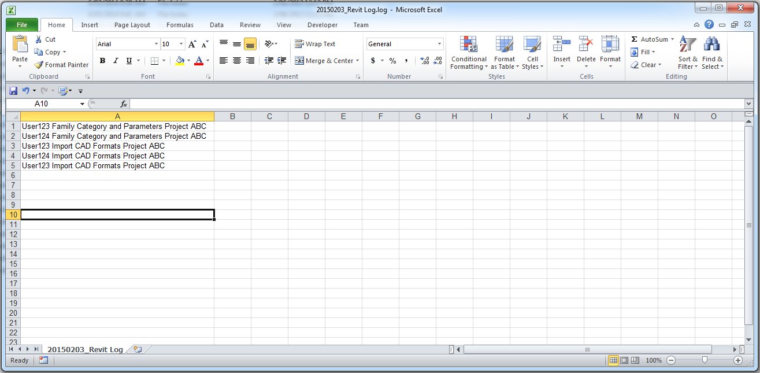The width and height of the screenshot is (760, 373).
Task: Click Increase Font Size icon
Action: click(x=192, y=44)
